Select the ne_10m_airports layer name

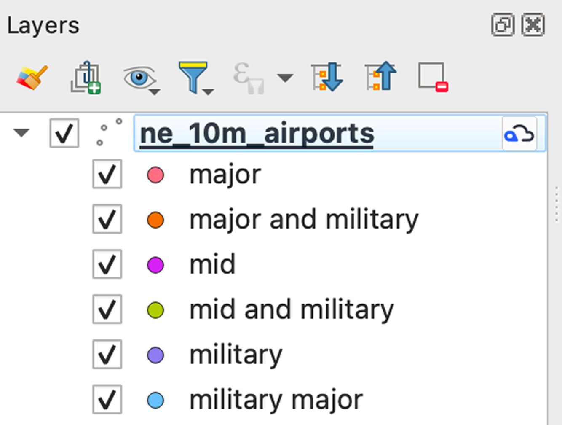257,134
